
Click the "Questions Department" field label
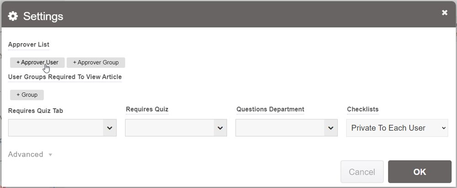[x=271, y=109]
